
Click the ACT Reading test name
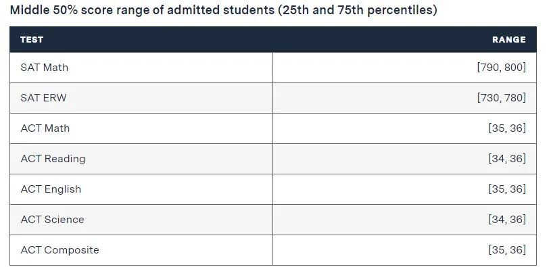point(53,159)
